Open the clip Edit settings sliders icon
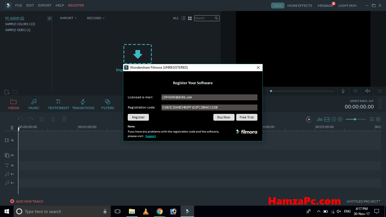This screenshot has height=217, width=386. 42,119
